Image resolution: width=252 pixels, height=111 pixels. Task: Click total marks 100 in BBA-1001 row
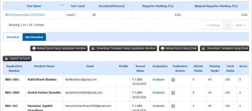[227, 79]
